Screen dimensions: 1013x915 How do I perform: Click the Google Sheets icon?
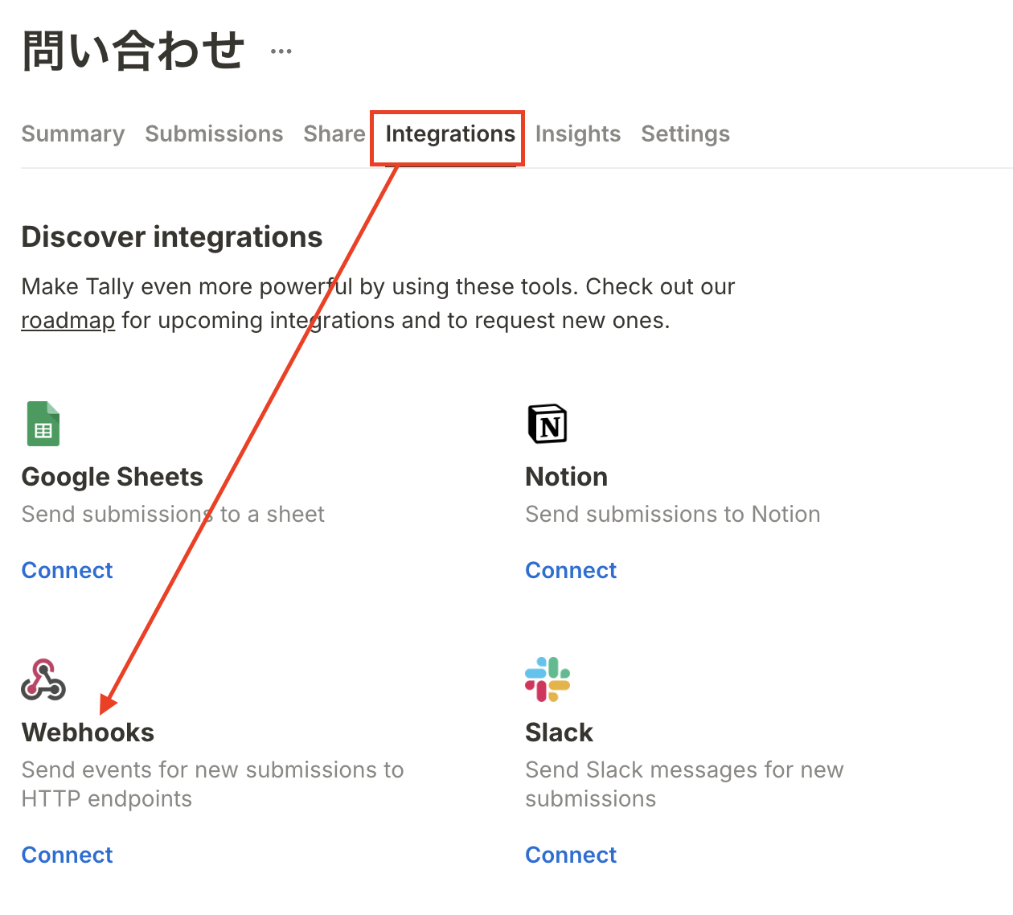(43, 424)
